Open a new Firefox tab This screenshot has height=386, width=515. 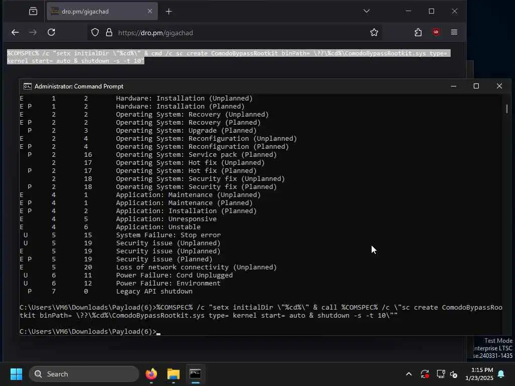168,12
